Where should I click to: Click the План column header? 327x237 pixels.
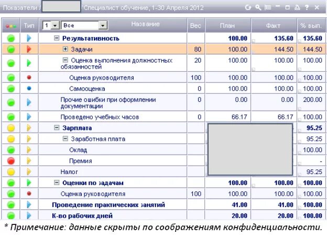coord(227,26)
